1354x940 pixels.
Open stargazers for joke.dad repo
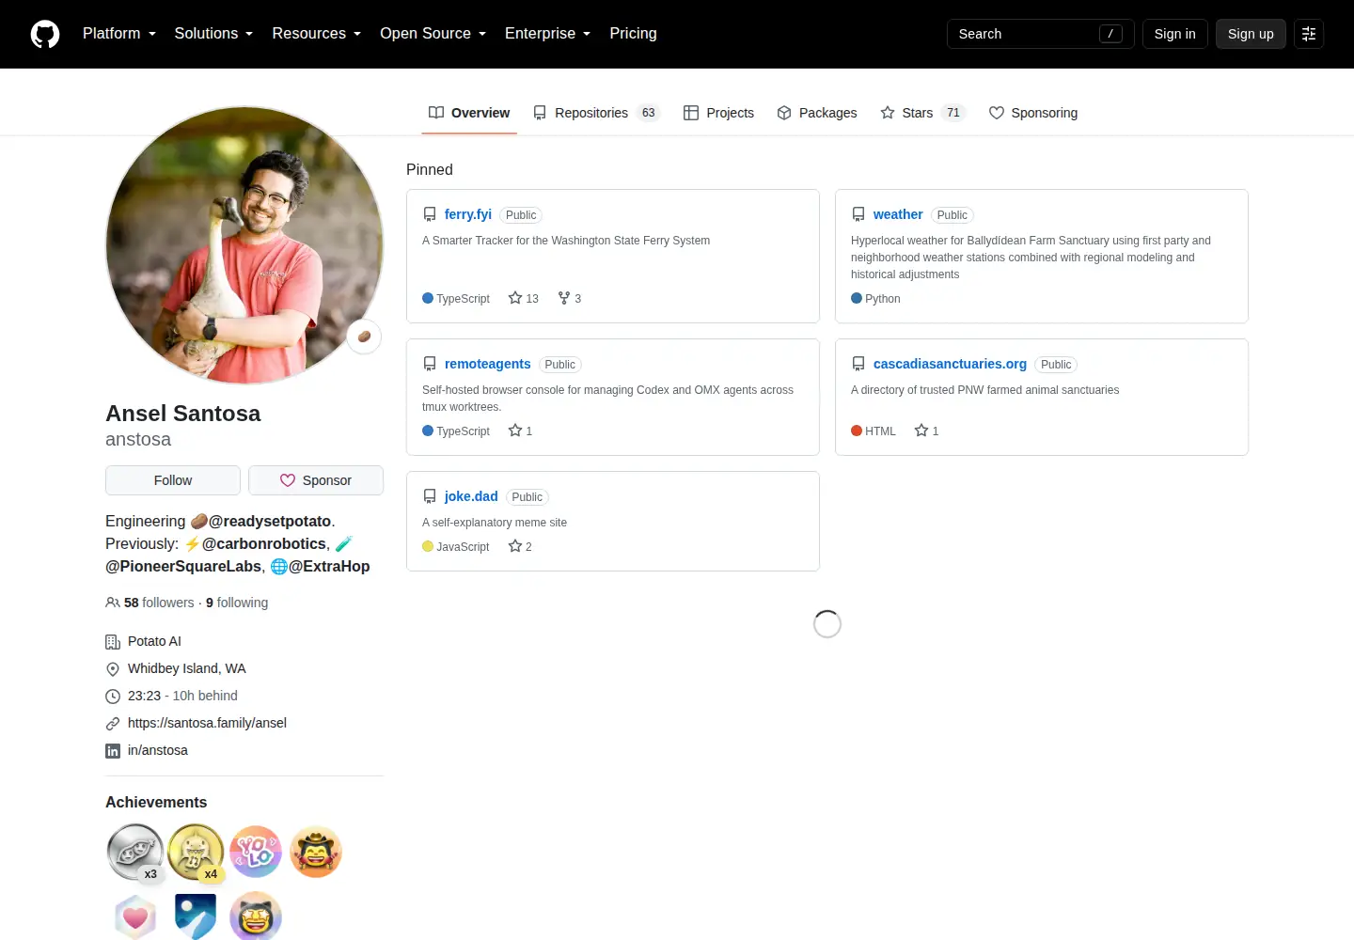point(521,546)
